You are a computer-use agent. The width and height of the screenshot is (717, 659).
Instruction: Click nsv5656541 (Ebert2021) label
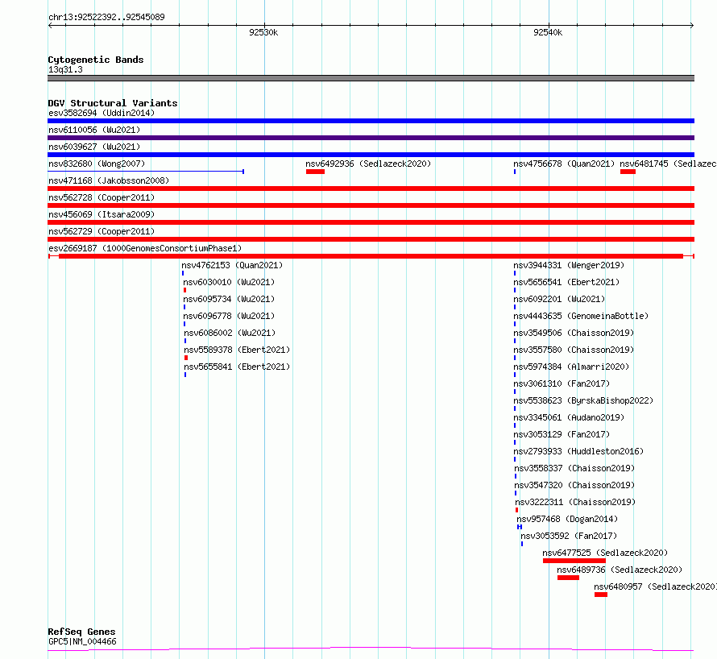566,282
